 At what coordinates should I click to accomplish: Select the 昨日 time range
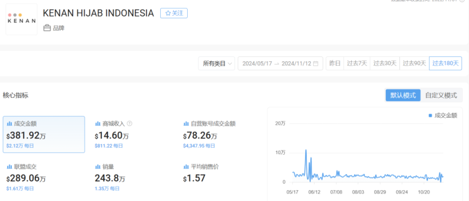(x=335, y=63)
